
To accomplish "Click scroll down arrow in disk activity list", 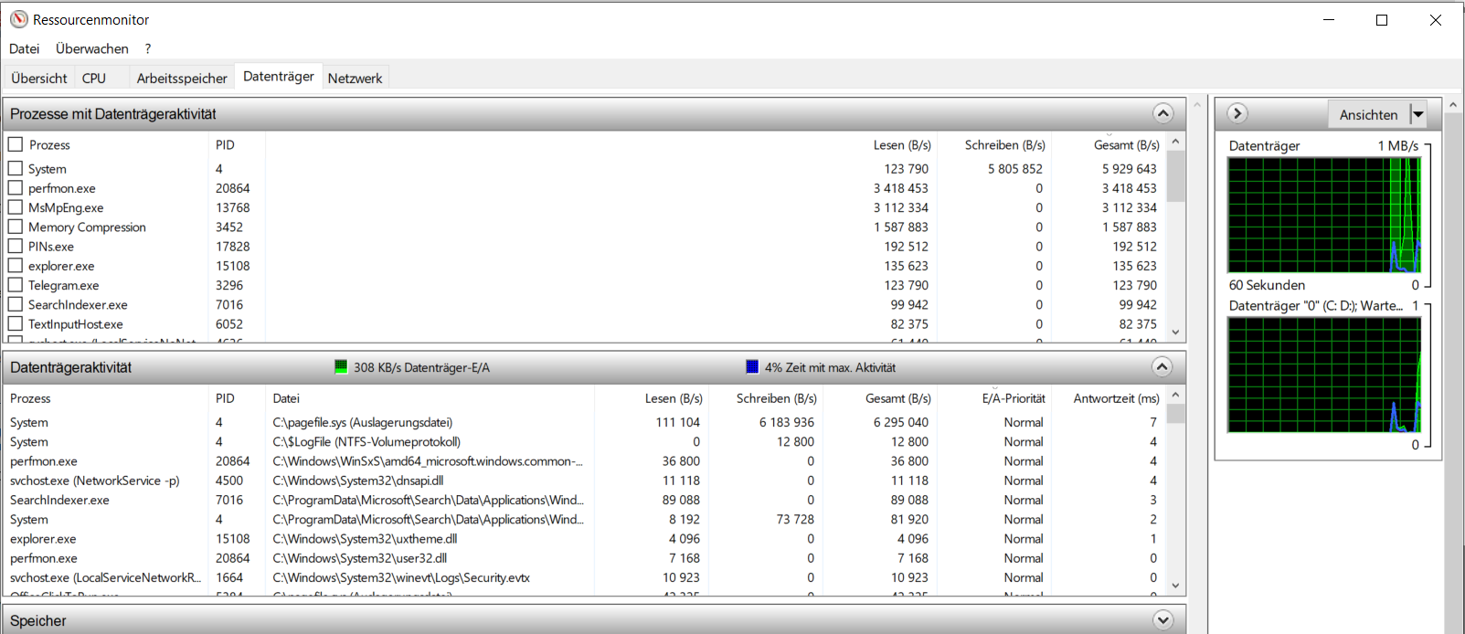I will click(1176, 586).
